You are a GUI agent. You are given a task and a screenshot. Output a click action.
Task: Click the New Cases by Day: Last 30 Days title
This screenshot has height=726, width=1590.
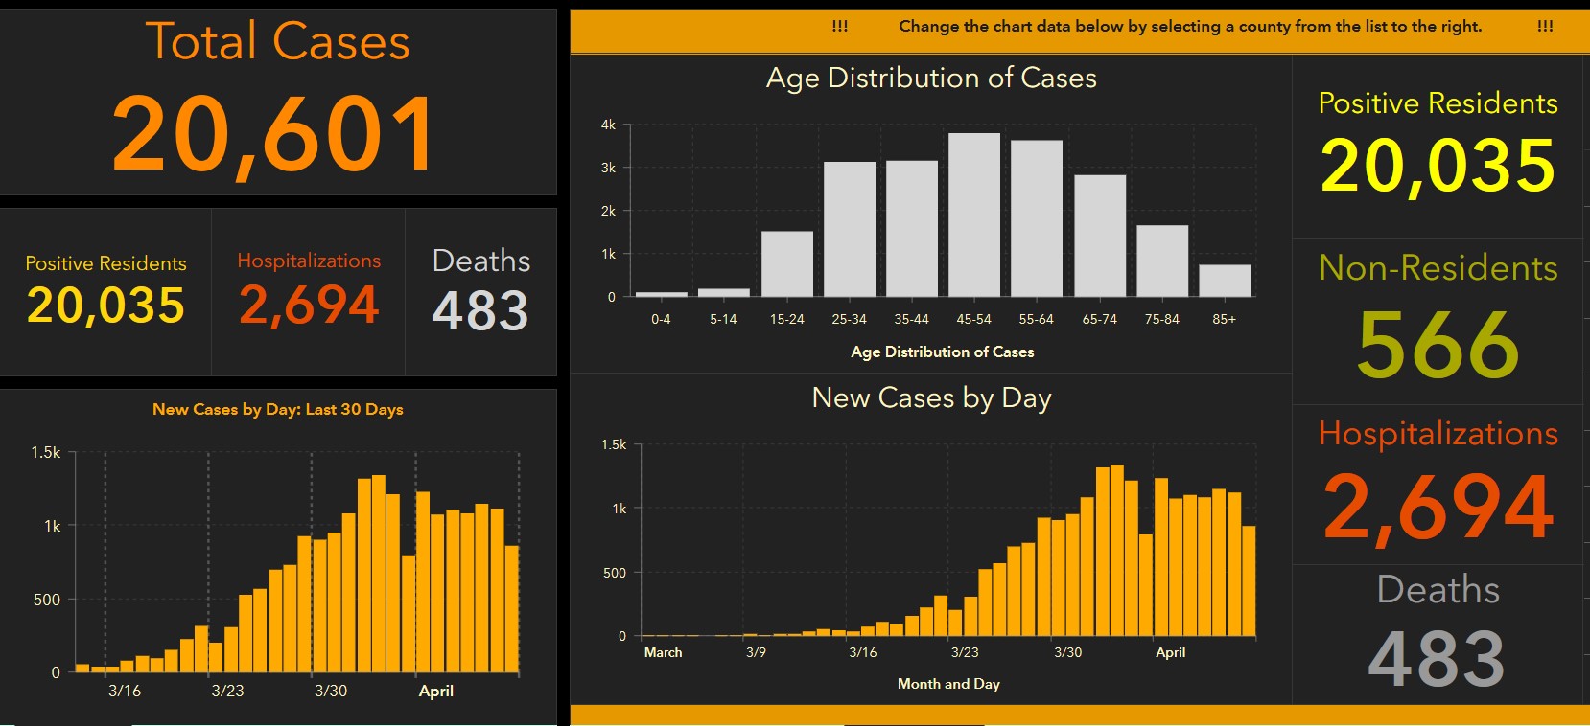278,410
